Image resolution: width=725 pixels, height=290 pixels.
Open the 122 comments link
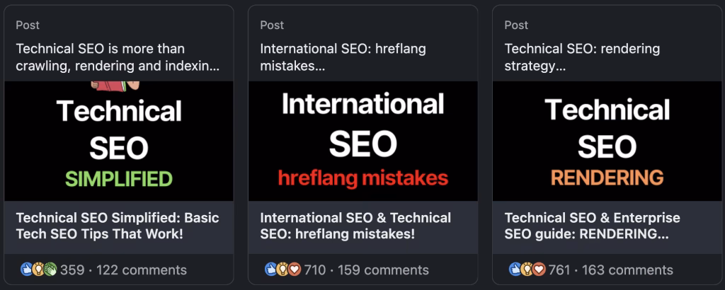tap(142, 269)
